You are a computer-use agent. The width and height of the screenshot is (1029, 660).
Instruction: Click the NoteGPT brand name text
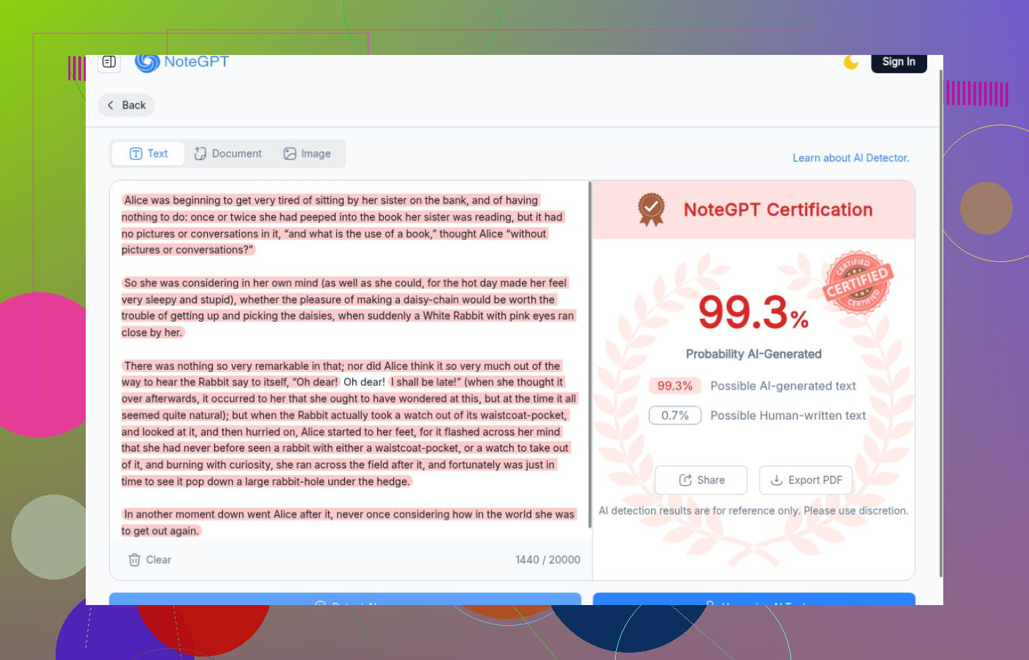[196, 62]
